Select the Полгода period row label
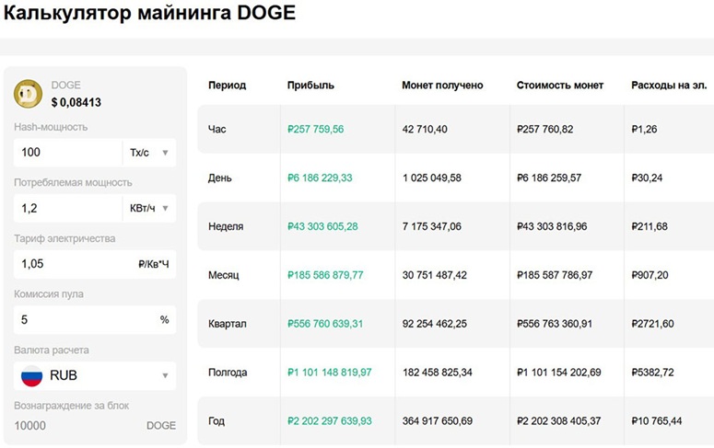Screen dimensions: 714x448 pyautogui.click(x=228, y=373)
